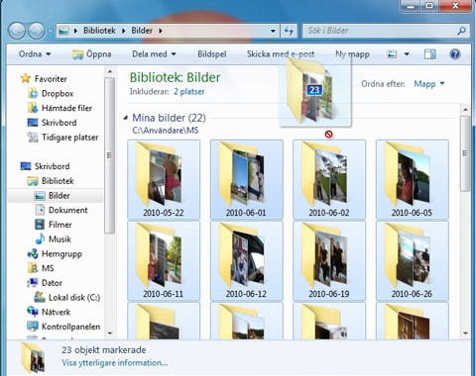Create a new folder with Ny mapp
Image resolution: width=476 pixels, height=376 pixels.
[x=352, y=54]
